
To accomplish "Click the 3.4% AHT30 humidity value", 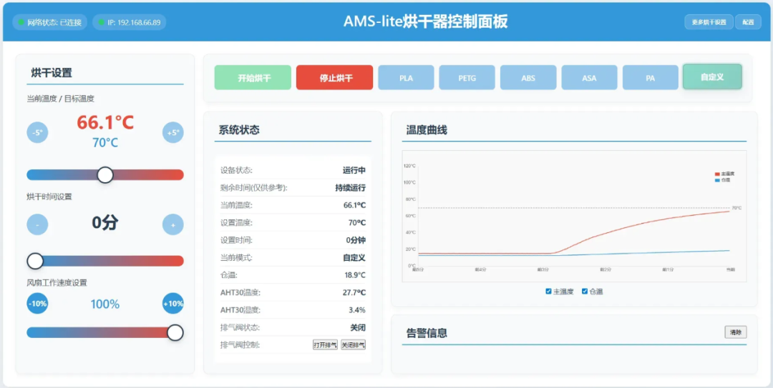I will pyautogui.click(x=358, y=310).
